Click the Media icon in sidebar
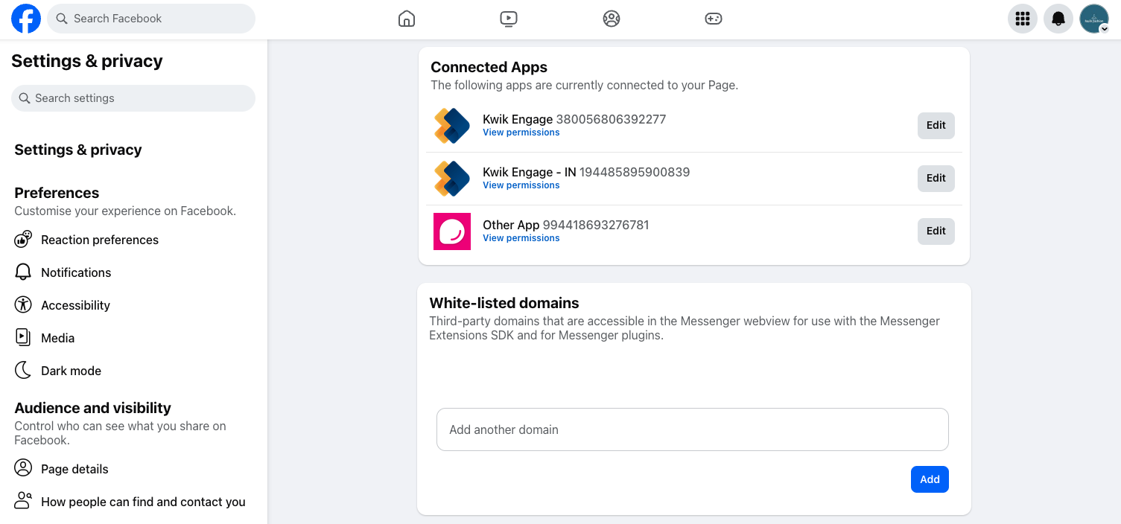Image resolution: width=1121 pixels, height=524 pixels. pyautogui.click(x=23, y=338)
